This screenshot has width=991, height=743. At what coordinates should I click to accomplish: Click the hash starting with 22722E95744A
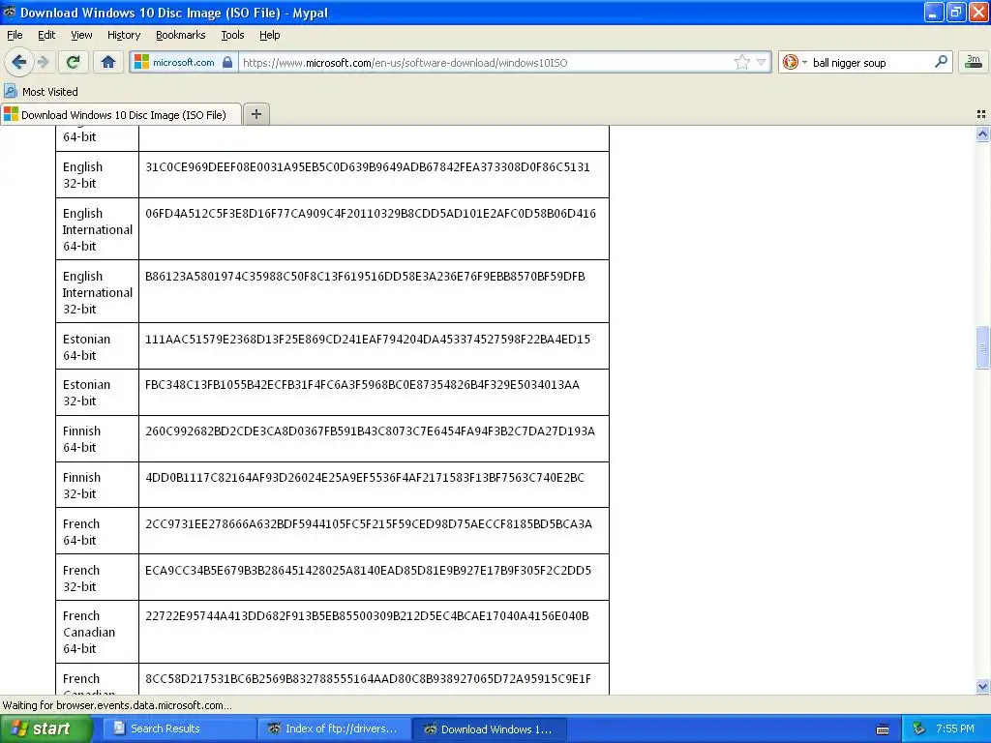367,616
